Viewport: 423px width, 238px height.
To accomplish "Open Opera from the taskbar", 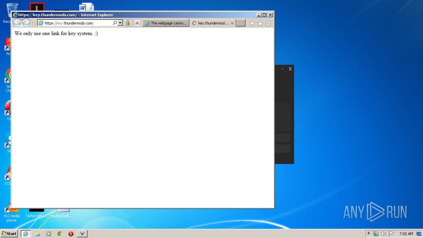I will (71, 234).
